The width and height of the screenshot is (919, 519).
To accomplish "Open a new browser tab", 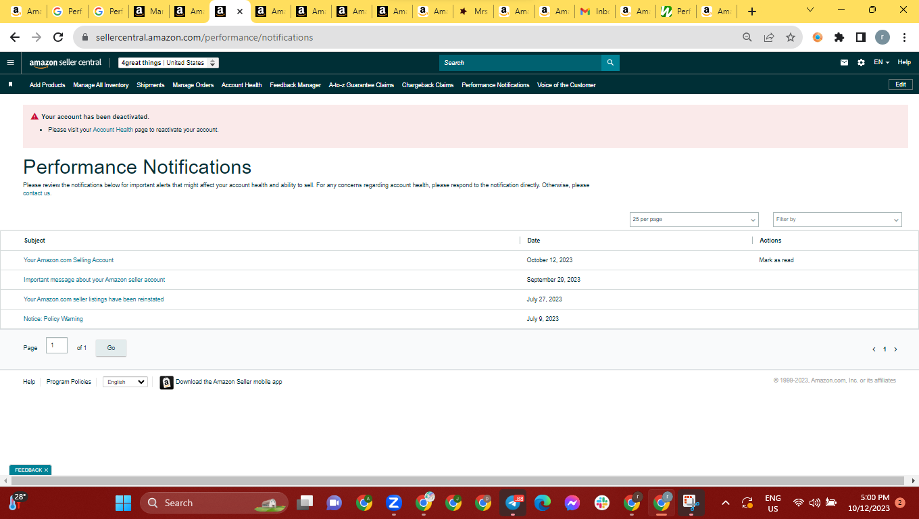I will point(752,11).
